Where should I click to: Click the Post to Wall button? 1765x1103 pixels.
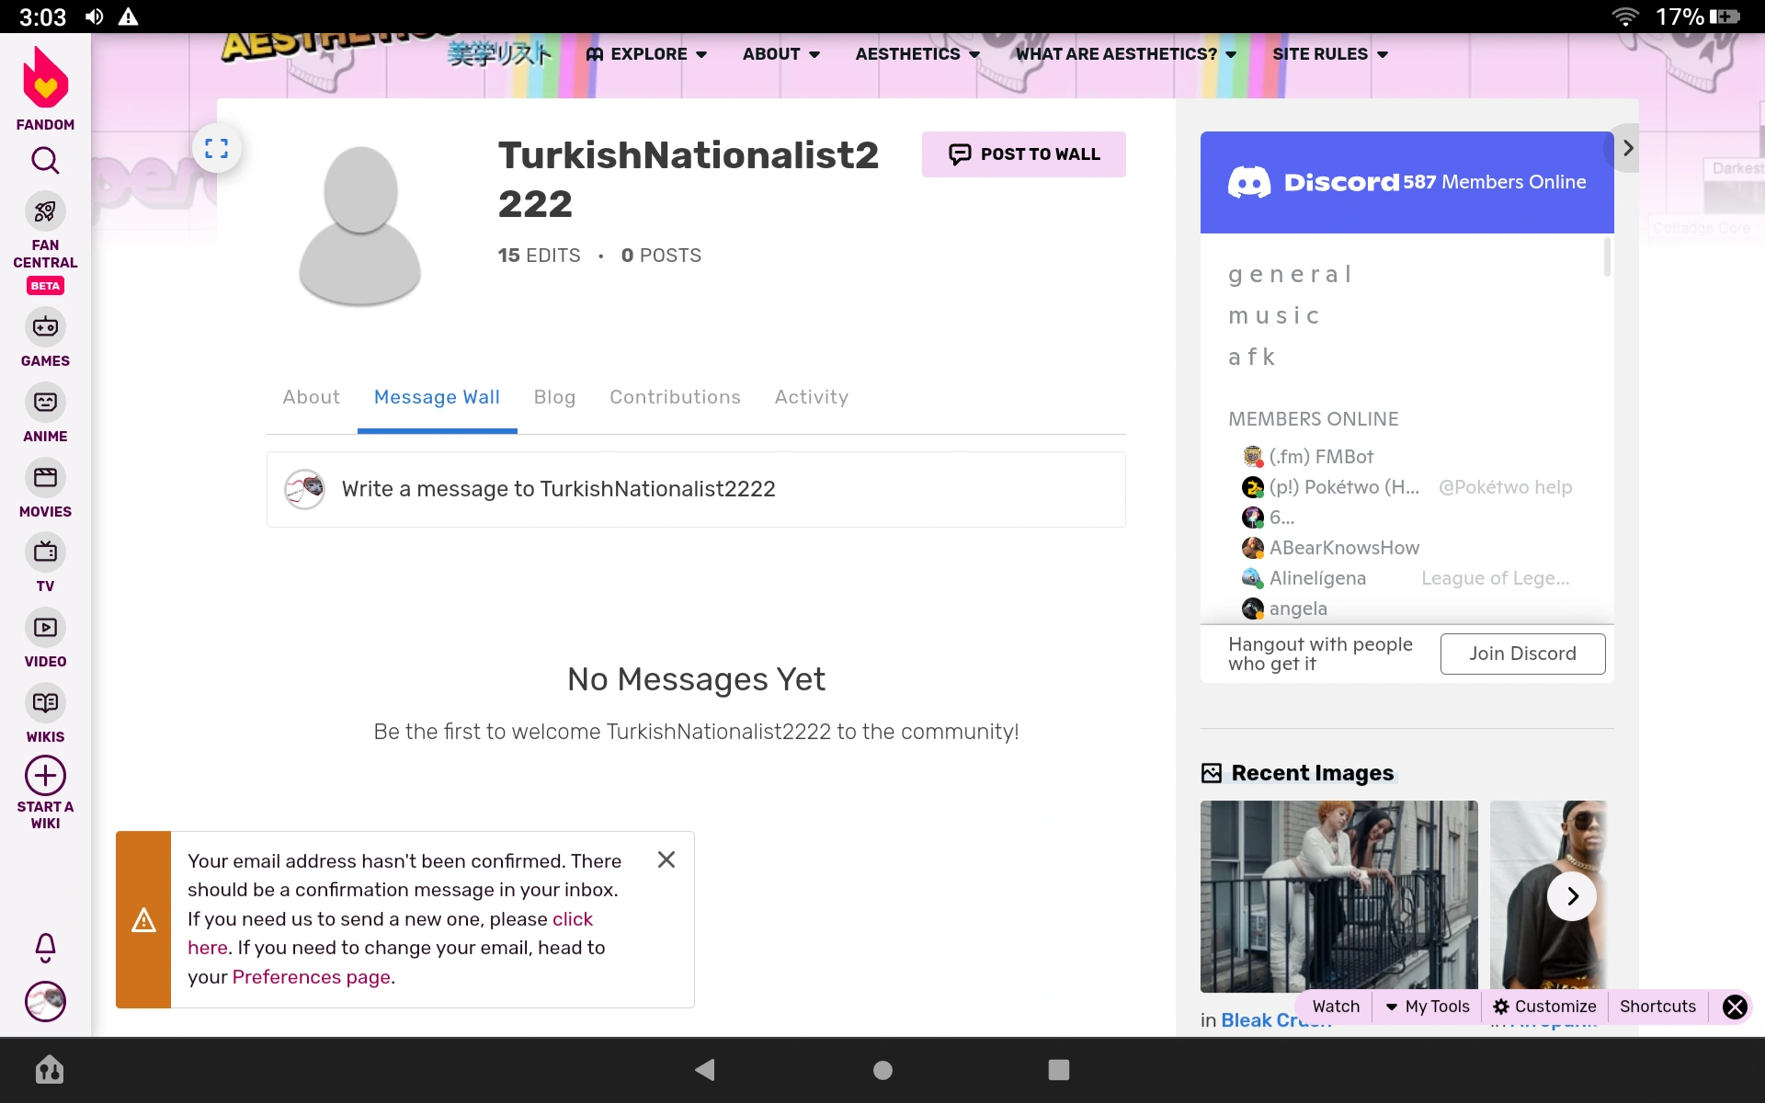[x=1023, y=154]
